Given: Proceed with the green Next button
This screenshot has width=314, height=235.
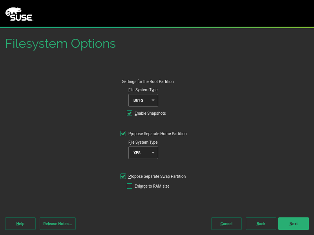Looking at the screenshot, I should pyautogui.click(x=294, y=224).
